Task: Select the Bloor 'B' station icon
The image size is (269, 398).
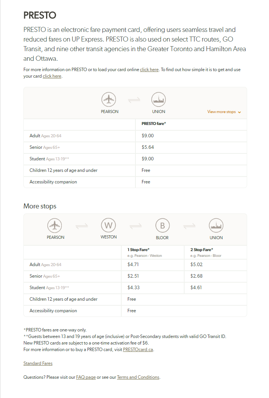Action: pos(162,225)
